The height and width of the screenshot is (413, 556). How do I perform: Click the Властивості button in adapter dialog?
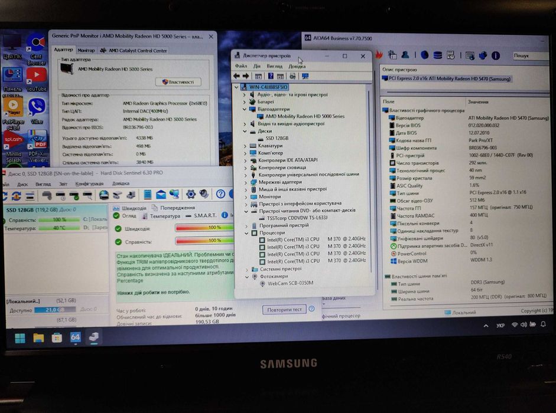coord(178,82)
